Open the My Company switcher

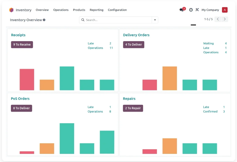point(210,10)
